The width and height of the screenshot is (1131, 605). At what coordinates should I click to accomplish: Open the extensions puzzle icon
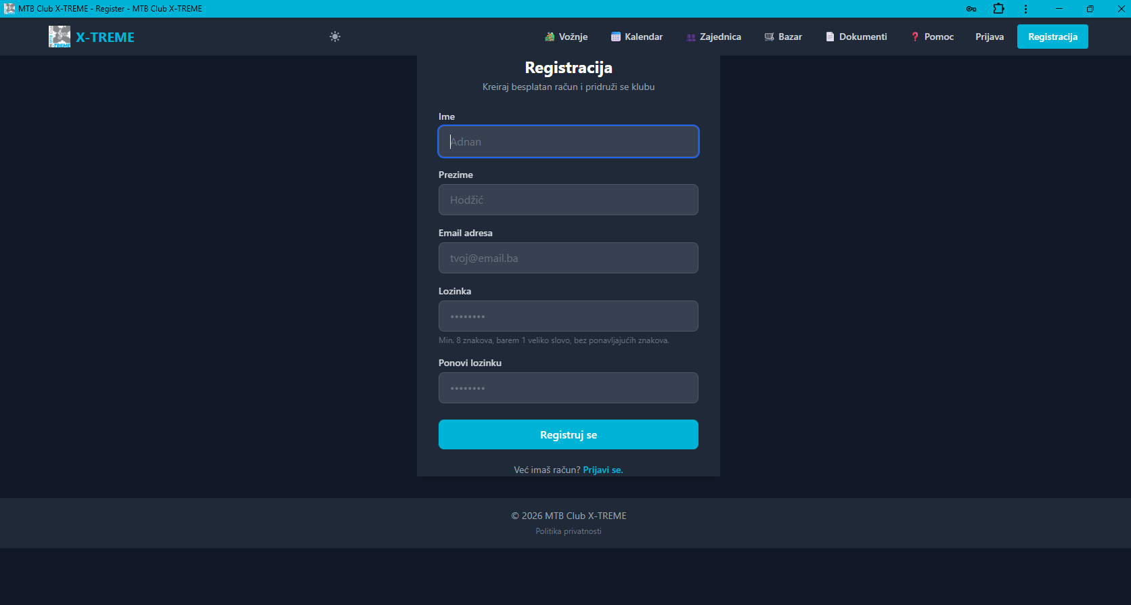tap(998, 9)
